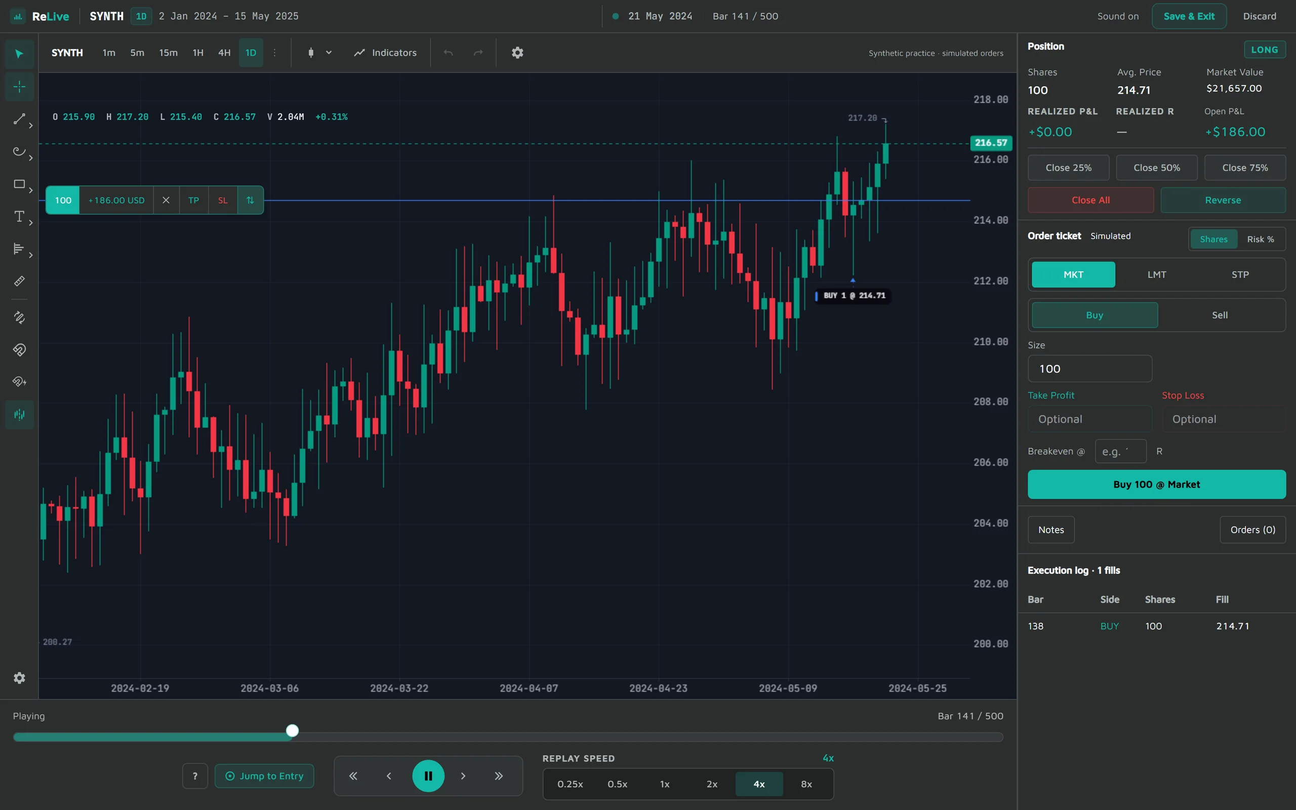Viewport: 1296px width, 810px height.
Task: Switch order sizing to Risk %
Action: [x=1260, y=239]
